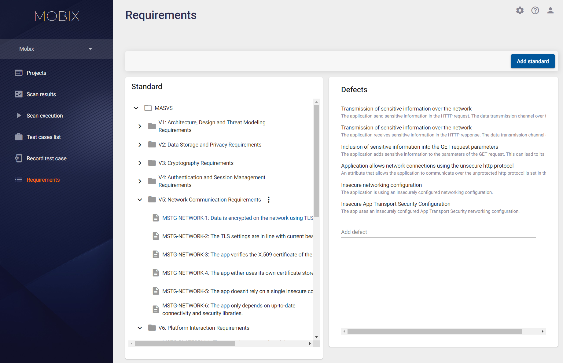Expand V4 Authentication and Session Management

coord(140,181)
